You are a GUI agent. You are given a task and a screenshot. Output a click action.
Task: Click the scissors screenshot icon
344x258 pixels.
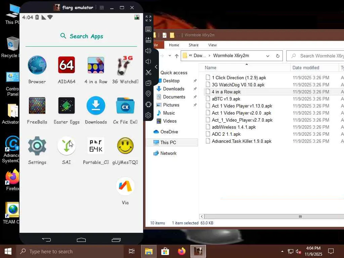click(x=148, y=72)
